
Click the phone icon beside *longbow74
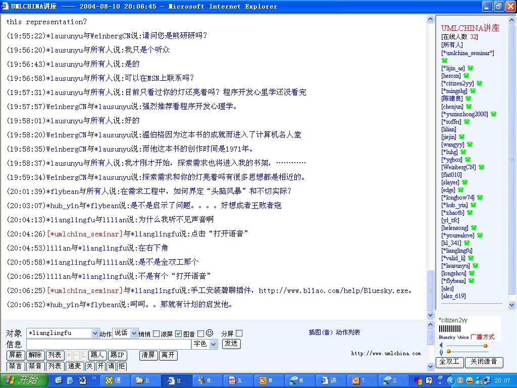pos(480,198)
